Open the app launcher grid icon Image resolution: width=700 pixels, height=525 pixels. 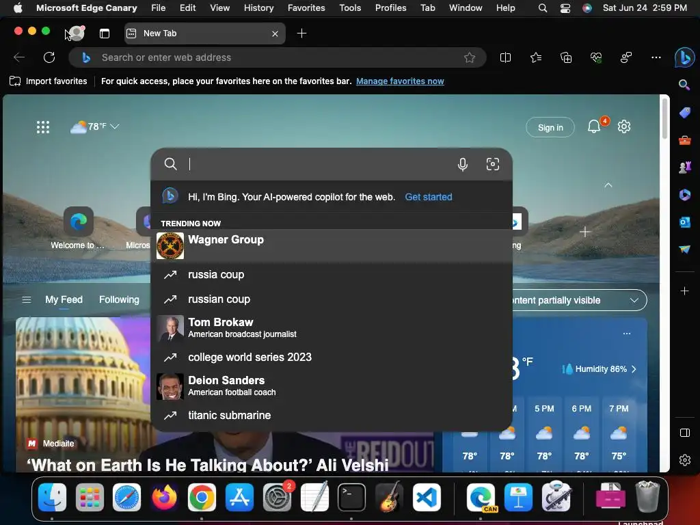coord(43,127)
